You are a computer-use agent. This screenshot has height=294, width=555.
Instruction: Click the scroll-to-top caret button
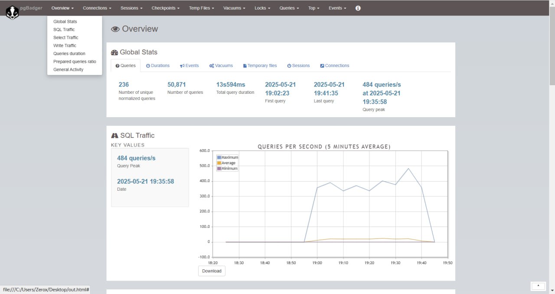tap(538, 286)
